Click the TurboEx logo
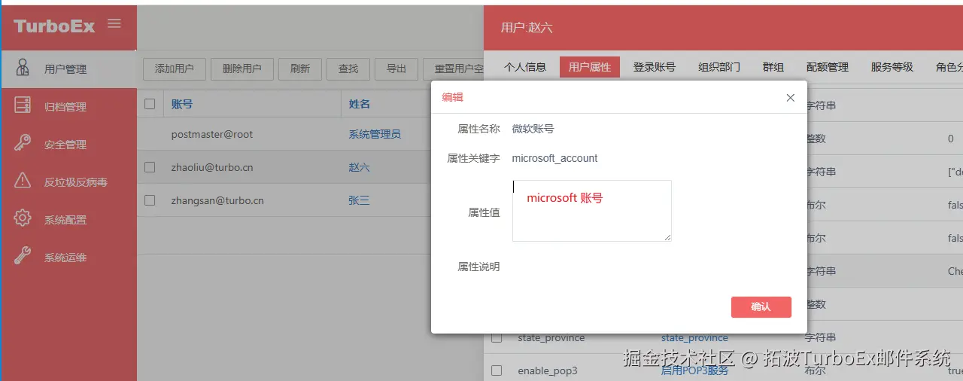The width and height of the screenshot is (963, 381). click(x=54, y=26)
